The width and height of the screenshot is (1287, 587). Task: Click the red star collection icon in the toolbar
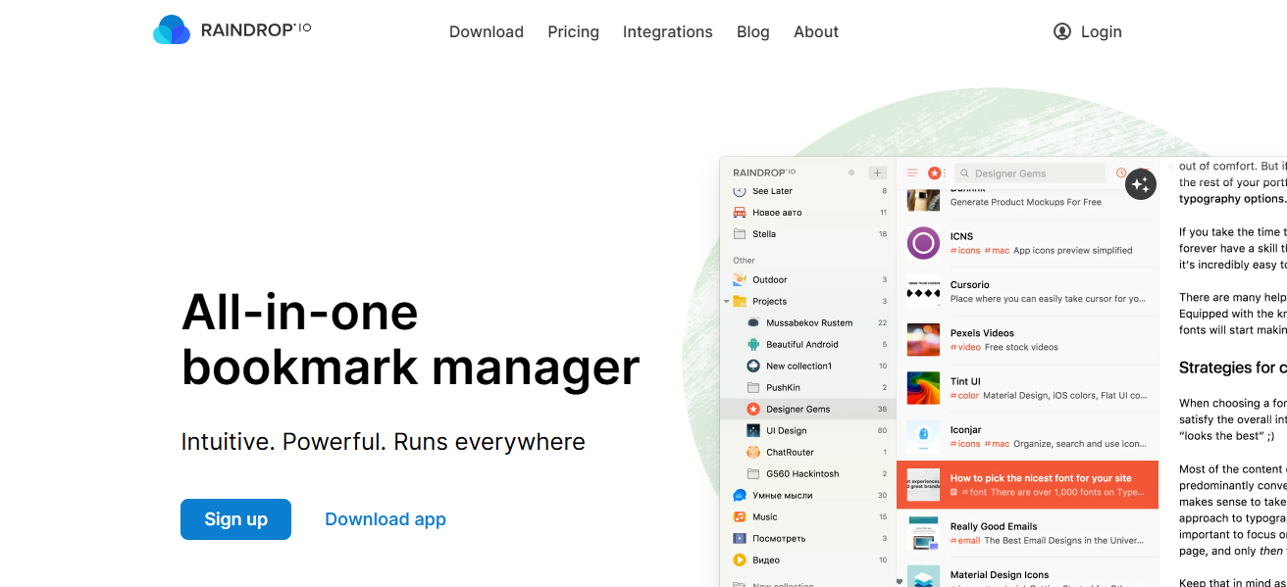point(935,172)
